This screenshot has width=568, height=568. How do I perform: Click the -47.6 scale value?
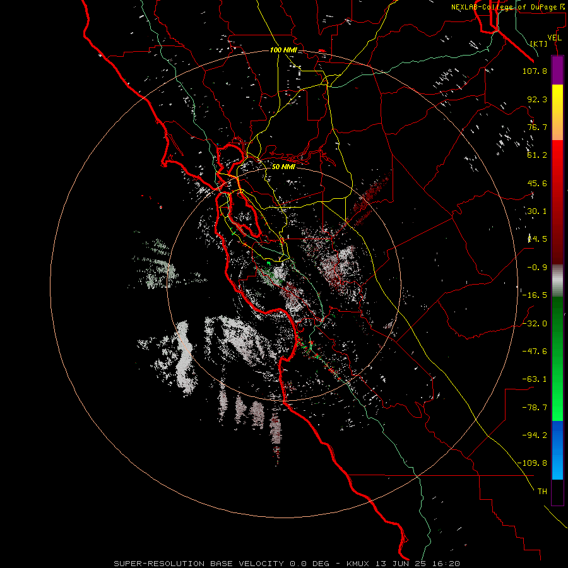click(535, 352)
